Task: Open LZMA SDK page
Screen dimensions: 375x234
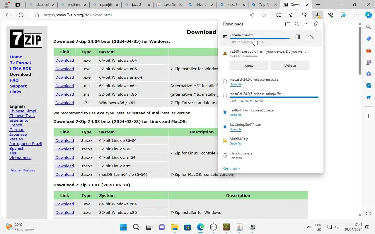Action: [x=21, y=68]
